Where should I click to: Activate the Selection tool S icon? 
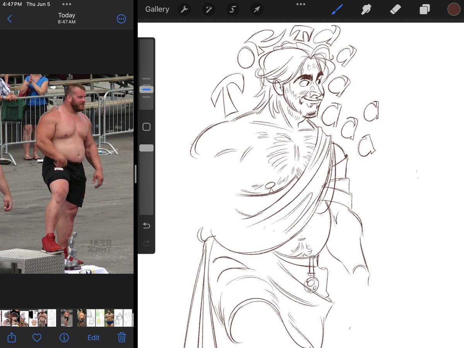(x=232, y=9)
